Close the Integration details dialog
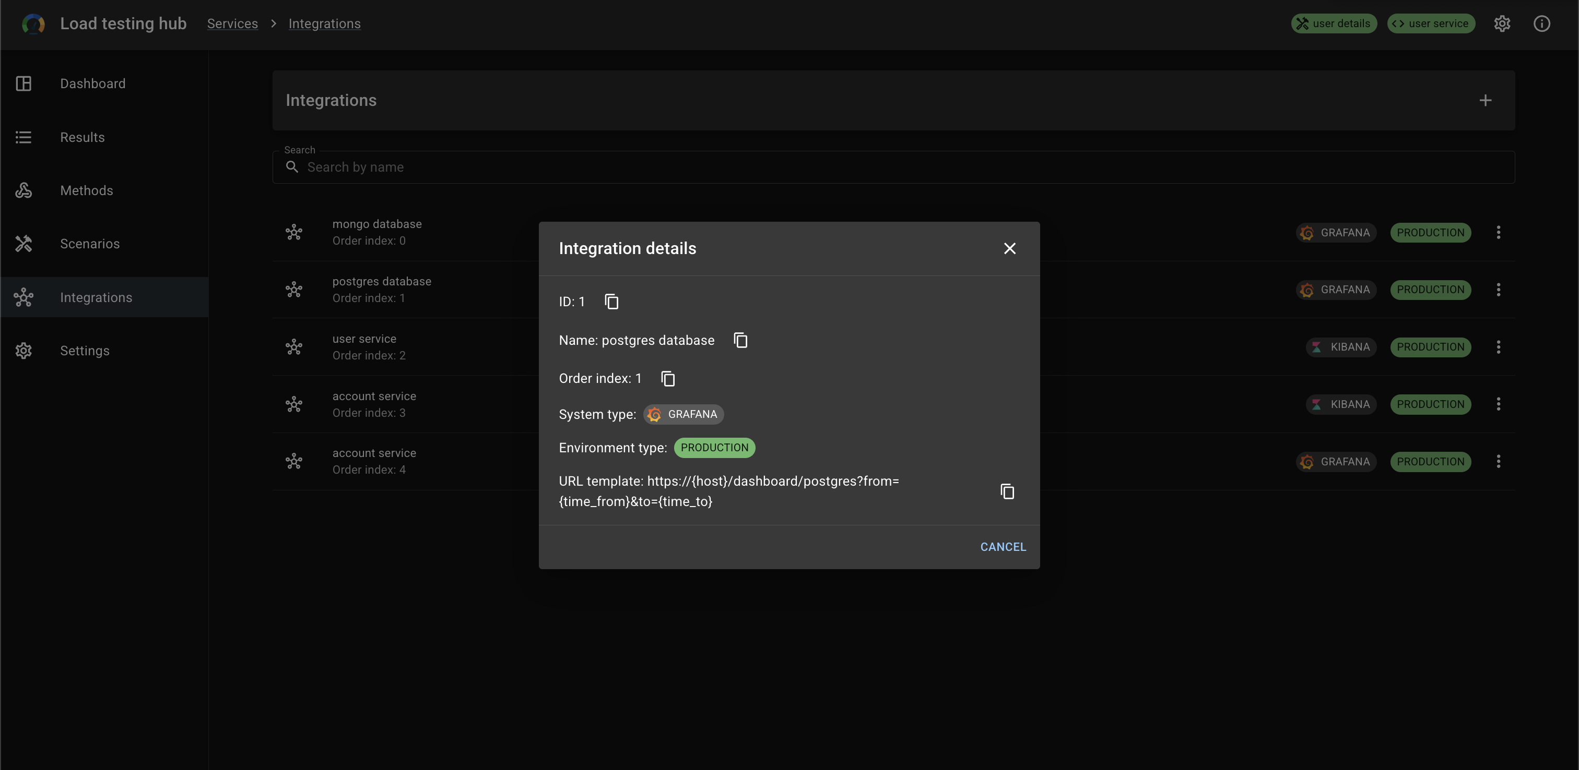Screen dimensions: 1579x770 click(x=1009, y=248)
